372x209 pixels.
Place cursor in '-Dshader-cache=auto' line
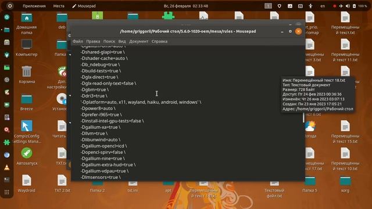(x=104, y=58)
